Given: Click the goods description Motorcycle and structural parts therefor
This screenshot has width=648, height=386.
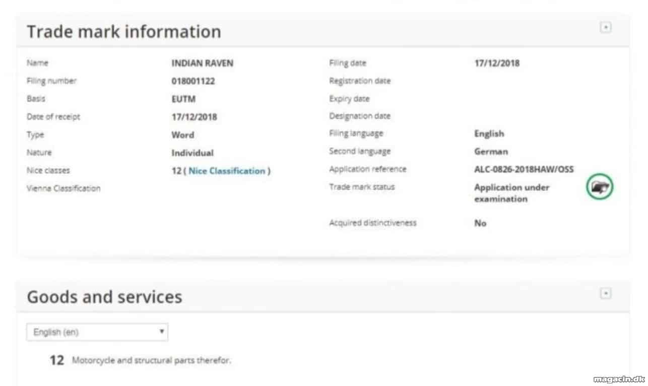Looking at the screenshot, I should [152, 360].
